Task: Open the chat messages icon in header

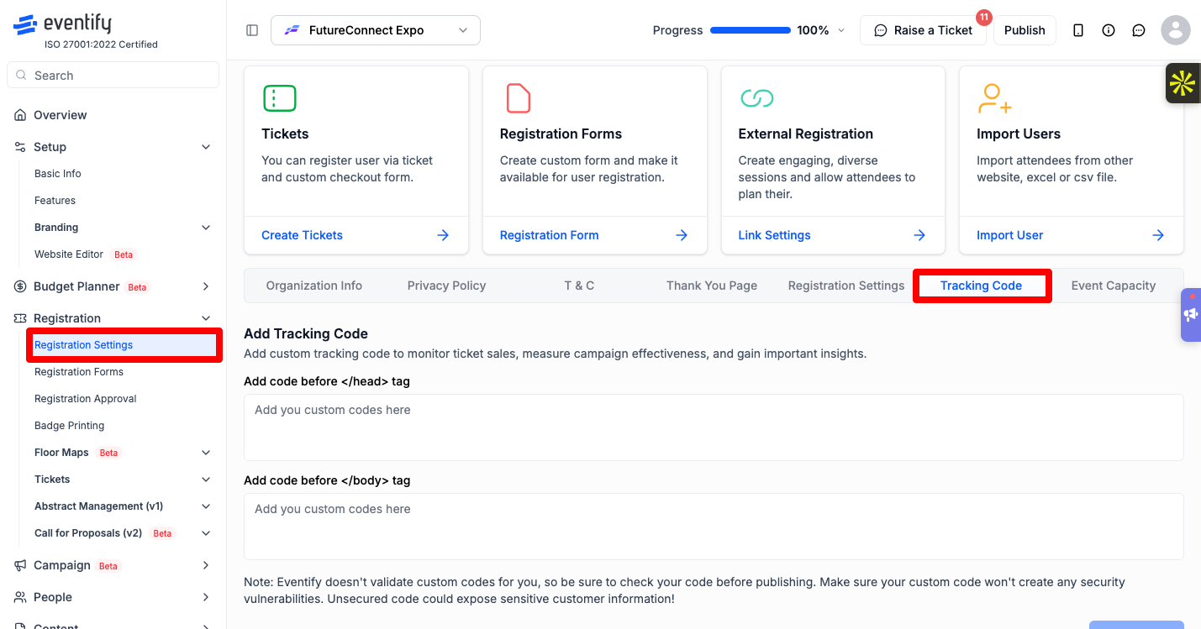Action: (x=1139, y=30)
